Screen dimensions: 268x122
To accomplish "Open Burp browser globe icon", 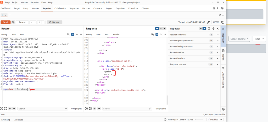I will [x=214, y=8].
